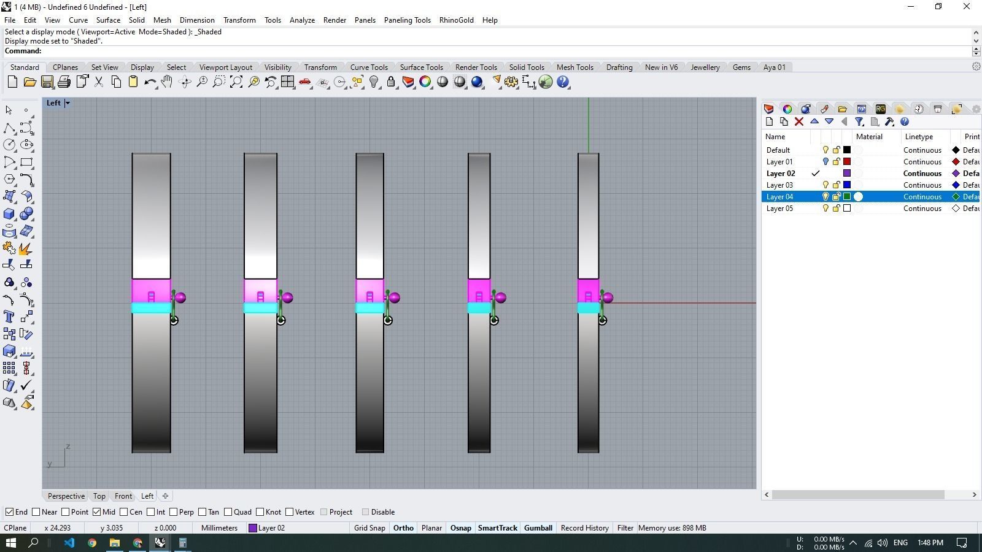Toggle the End osnap checkbox
The image size is (982, 552).
[x=9, y=512]
